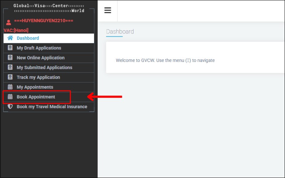Viewport: 285px width, 178px height.
Task: Click the passport icon beside New Online Application
Action: (x=10, y=58)
